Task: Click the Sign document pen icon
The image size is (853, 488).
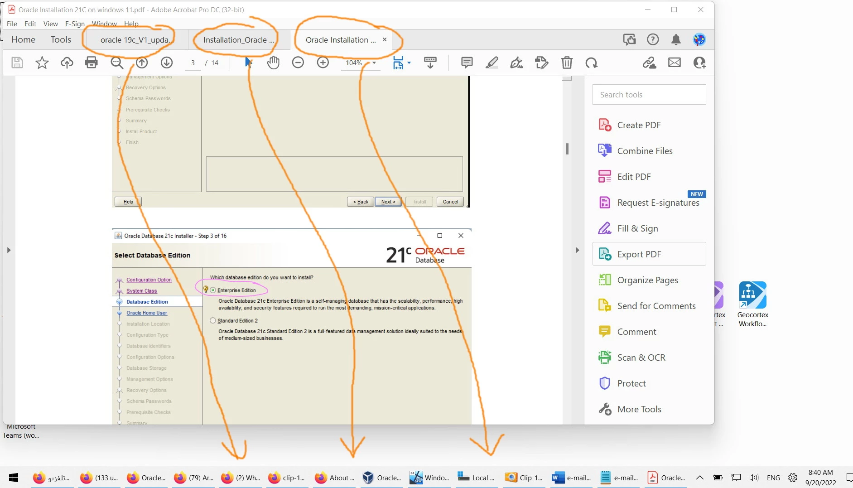Action: point(517,63)
